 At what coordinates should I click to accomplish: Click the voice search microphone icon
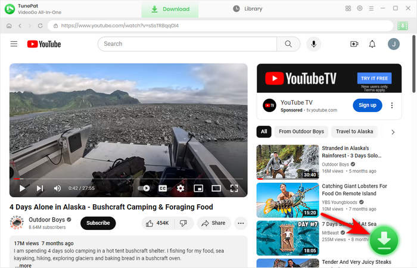click(x=313, y=44)
